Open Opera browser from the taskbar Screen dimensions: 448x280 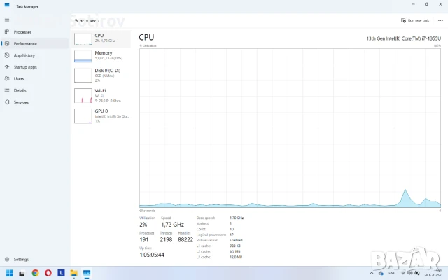[48, 272]
